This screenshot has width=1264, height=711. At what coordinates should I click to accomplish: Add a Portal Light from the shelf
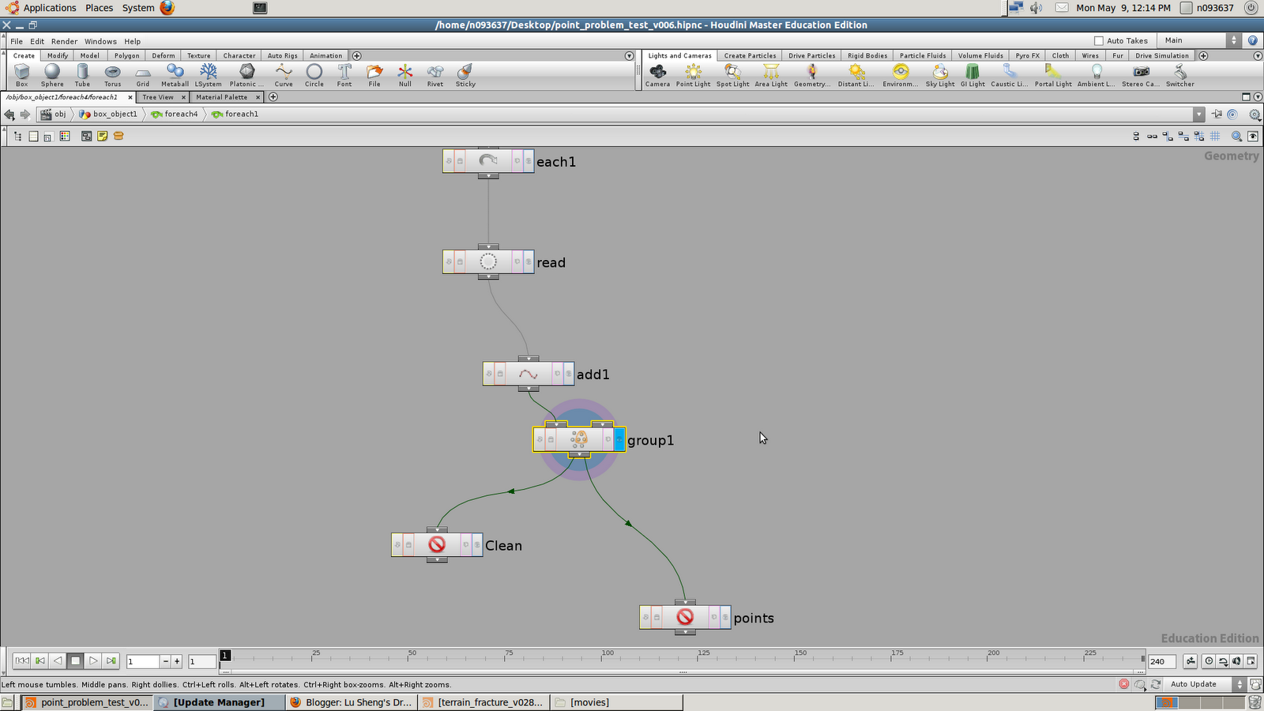click(x=1053, y=75)
